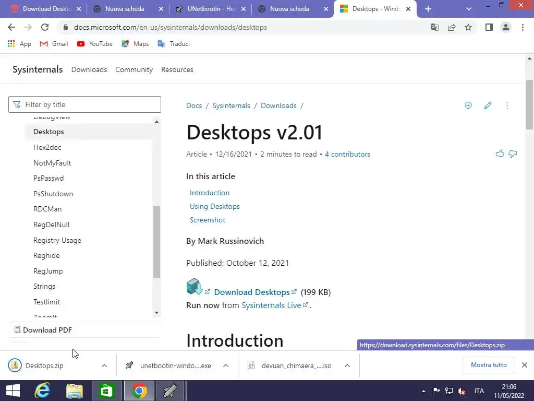The width and height of the screenshot is (534, 401).
Task: Edit this article using the pencil icon
Action: tap(488, 105)
